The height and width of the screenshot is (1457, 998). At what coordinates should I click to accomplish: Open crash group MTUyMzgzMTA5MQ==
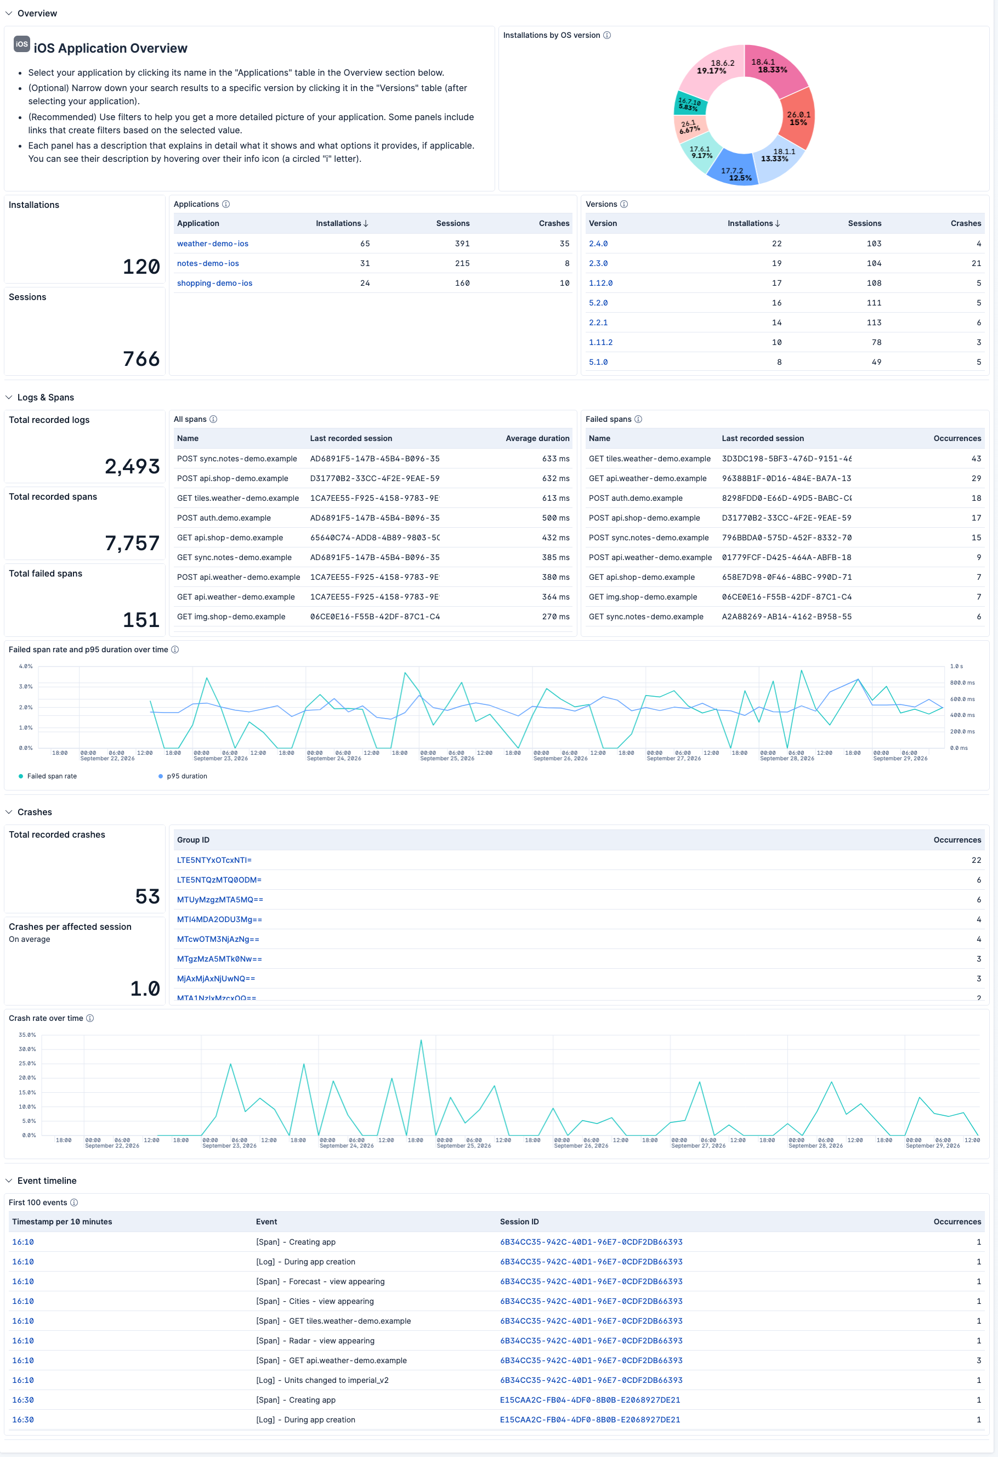220,900
